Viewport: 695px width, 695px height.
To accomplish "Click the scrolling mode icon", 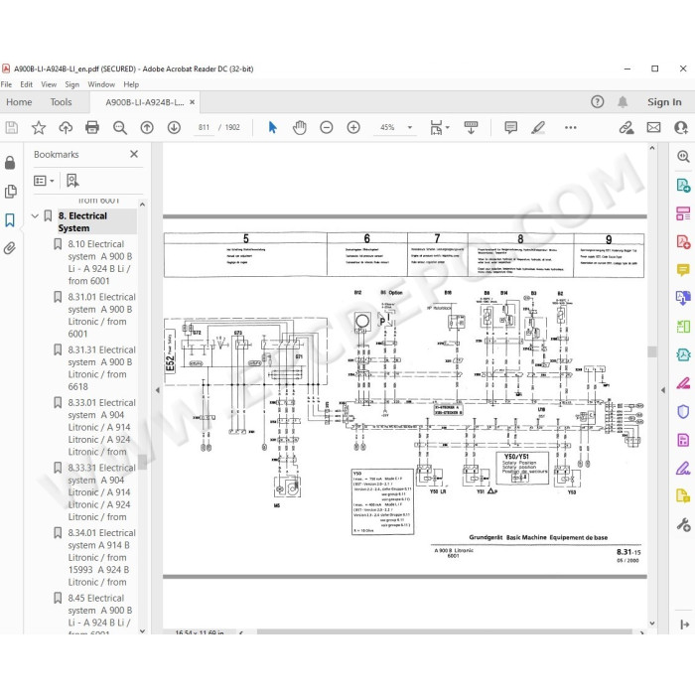I will (x=471, y=128).
